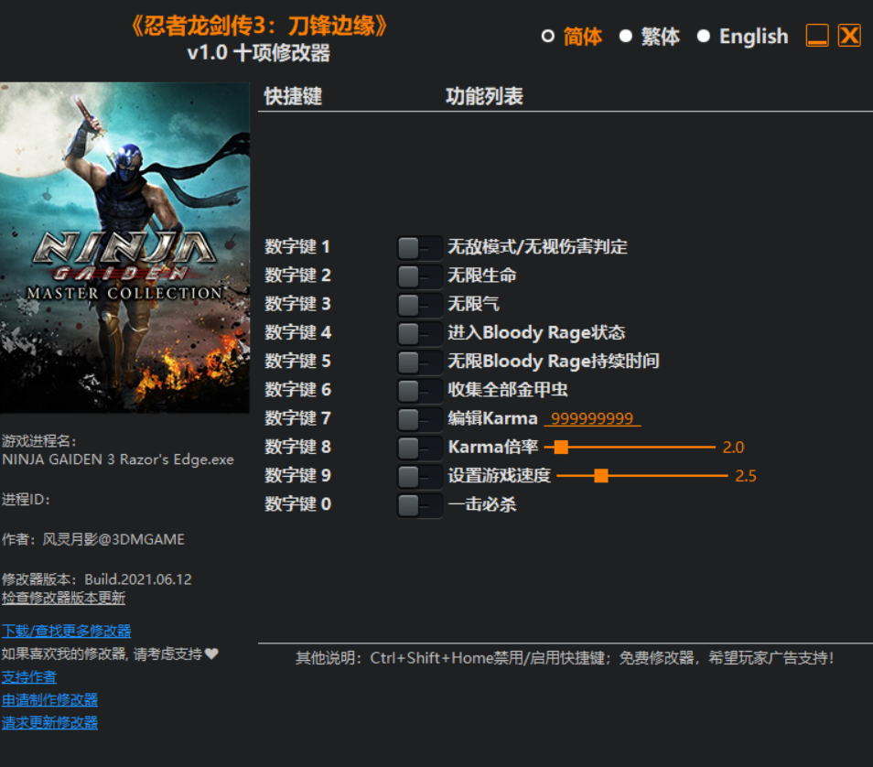Toggle 进入Bloody Rage状态 switch
Screen dimensions: 873x767
[419, 333]
